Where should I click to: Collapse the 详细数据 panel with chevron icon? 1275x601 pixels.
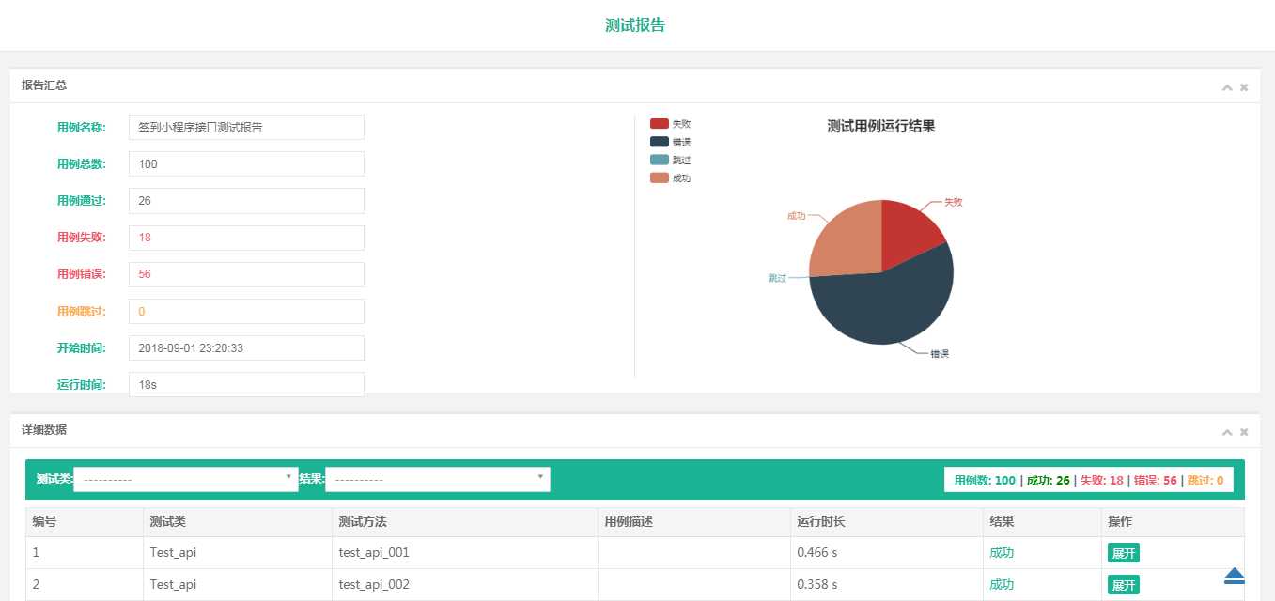[x=1227, y=431]
